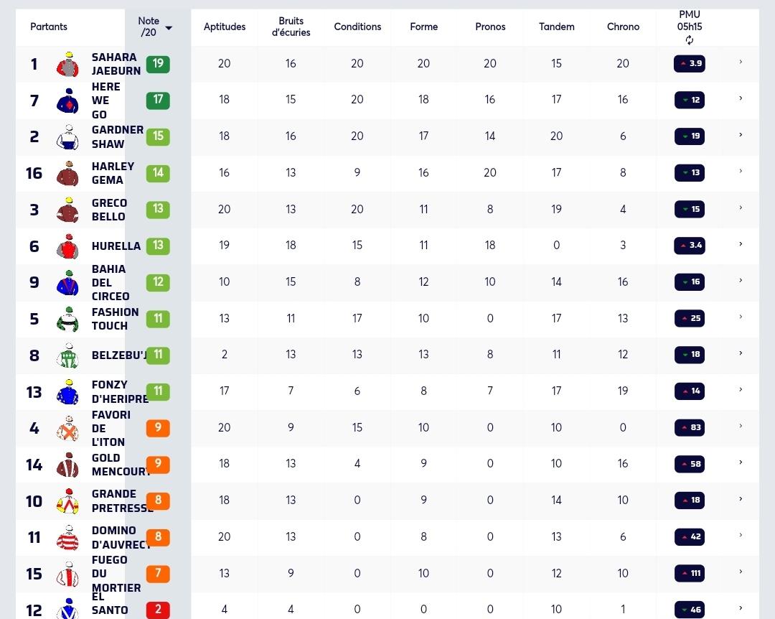The width and height of the screenshot is (775, 619).
Task: Click Fuego du Mortier's 111 odds badge
Action: pyautogui.click(x=690, y=573)
